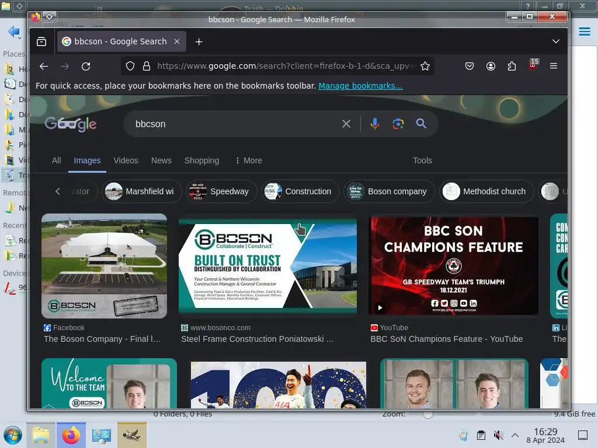Viewport: 598px width, 448px height.
Task: Switch to the Videos tab
Action: point(126,160)
